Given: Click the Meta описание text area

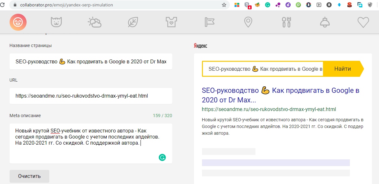Looking at the screenshot, I should pyautogui.click(x=91, y=143).
